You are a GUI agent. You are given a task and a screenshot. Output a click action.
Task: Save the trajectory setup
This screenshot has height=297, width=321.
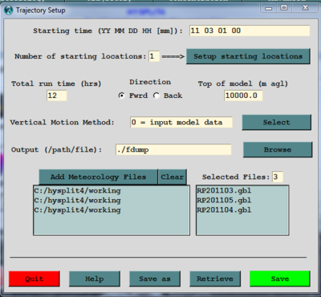[x=280, y=279]
